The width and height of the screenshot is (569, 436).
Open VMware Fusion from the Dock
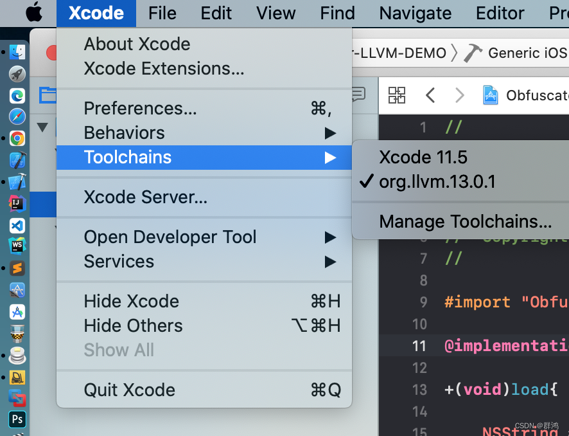pyautogui.click(x=17, y=398)
